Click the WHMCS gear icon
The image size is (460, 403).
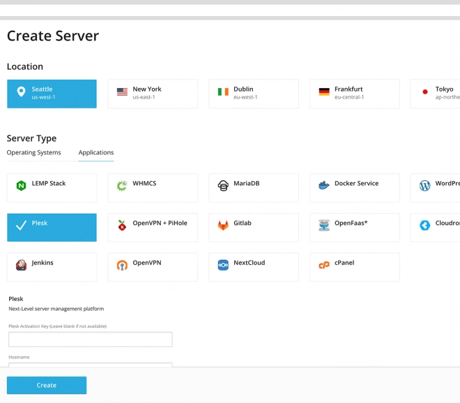[x=122, y=186]
